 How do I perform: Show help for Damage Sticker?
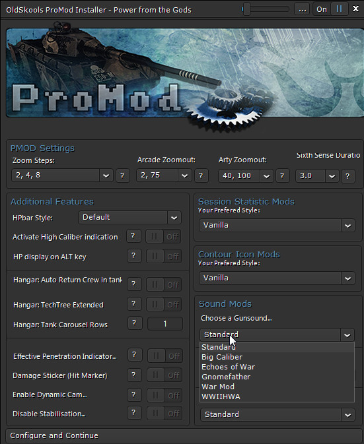click(134, 375)
